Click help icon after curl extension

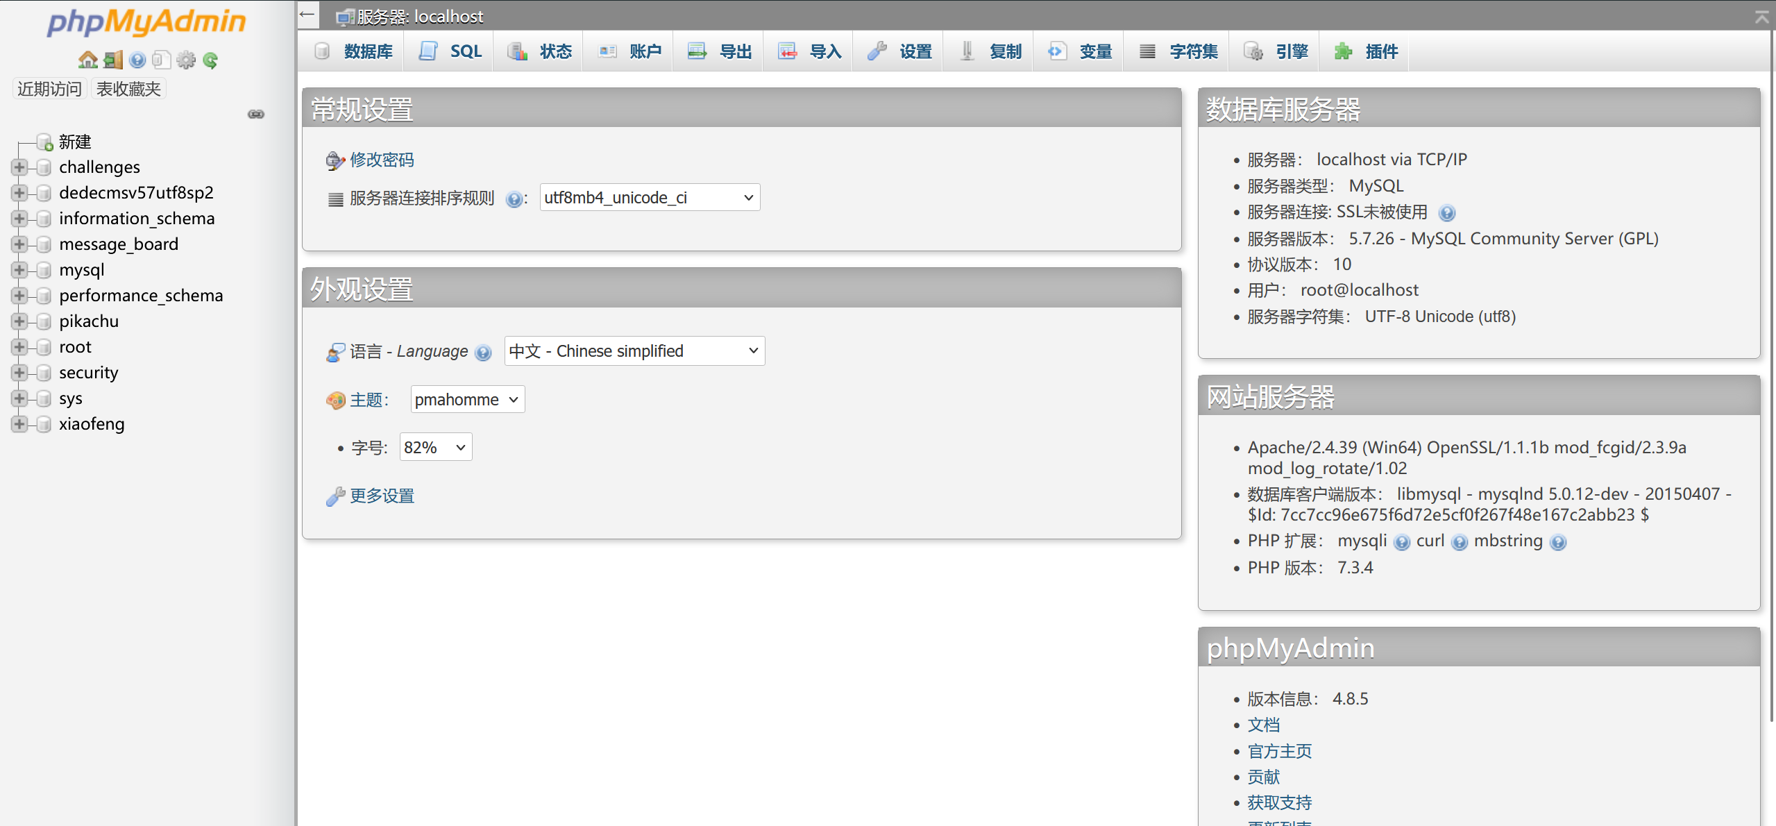(x=1460, y=542)
